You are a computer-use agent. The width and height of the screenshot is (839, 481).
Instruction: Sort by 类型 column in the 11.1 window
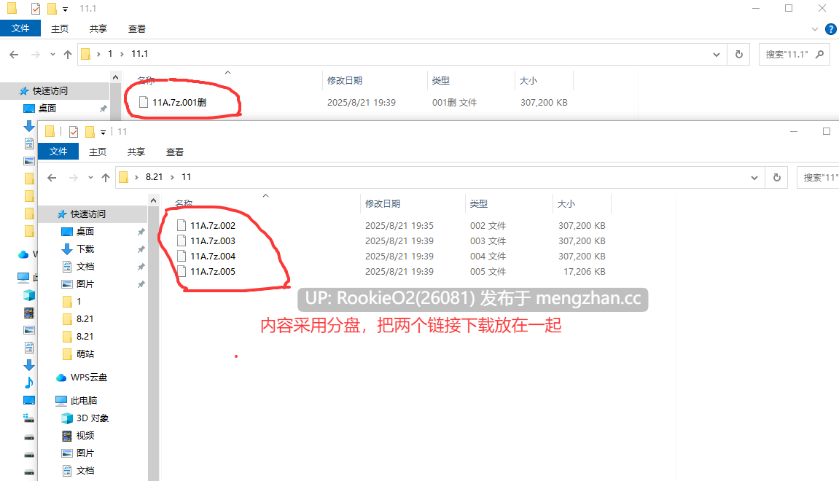[x=441, y=80]
